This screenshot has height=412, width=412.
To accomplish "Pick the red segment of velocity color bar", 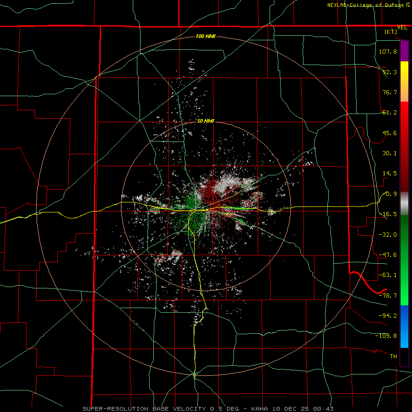I will (x=404, y=146).
